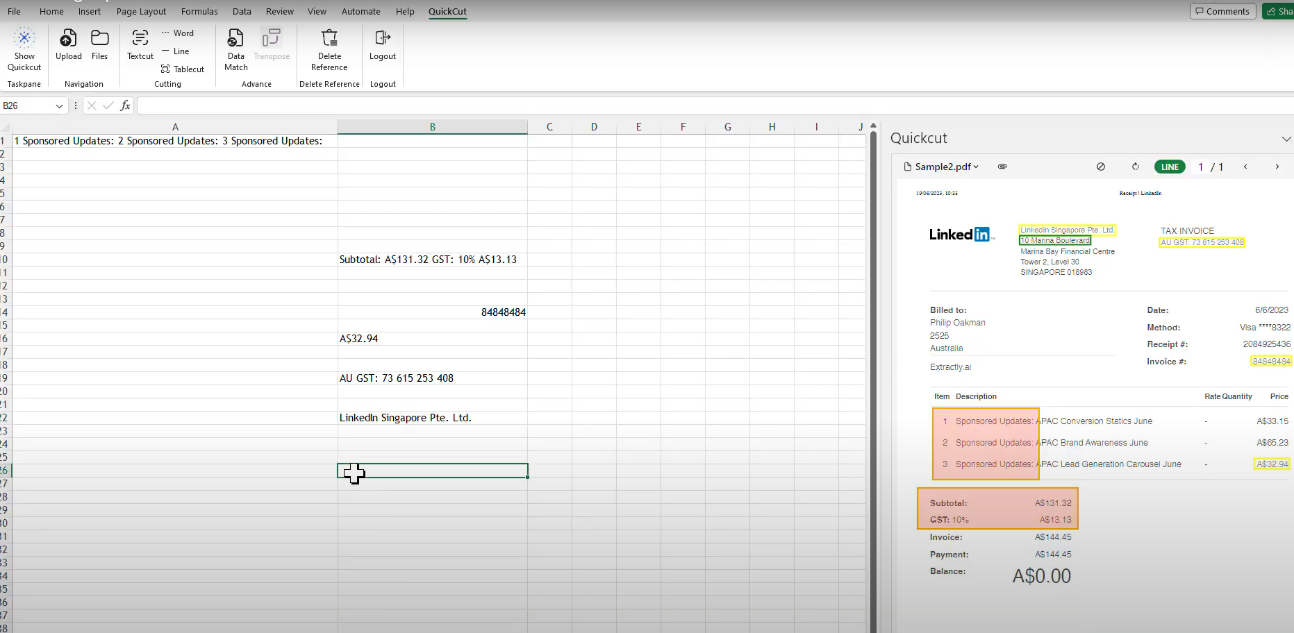The height and width of the screenshot is (633, 1294).
Task: Click the Comments button
Action: [x=1222, y=11]
